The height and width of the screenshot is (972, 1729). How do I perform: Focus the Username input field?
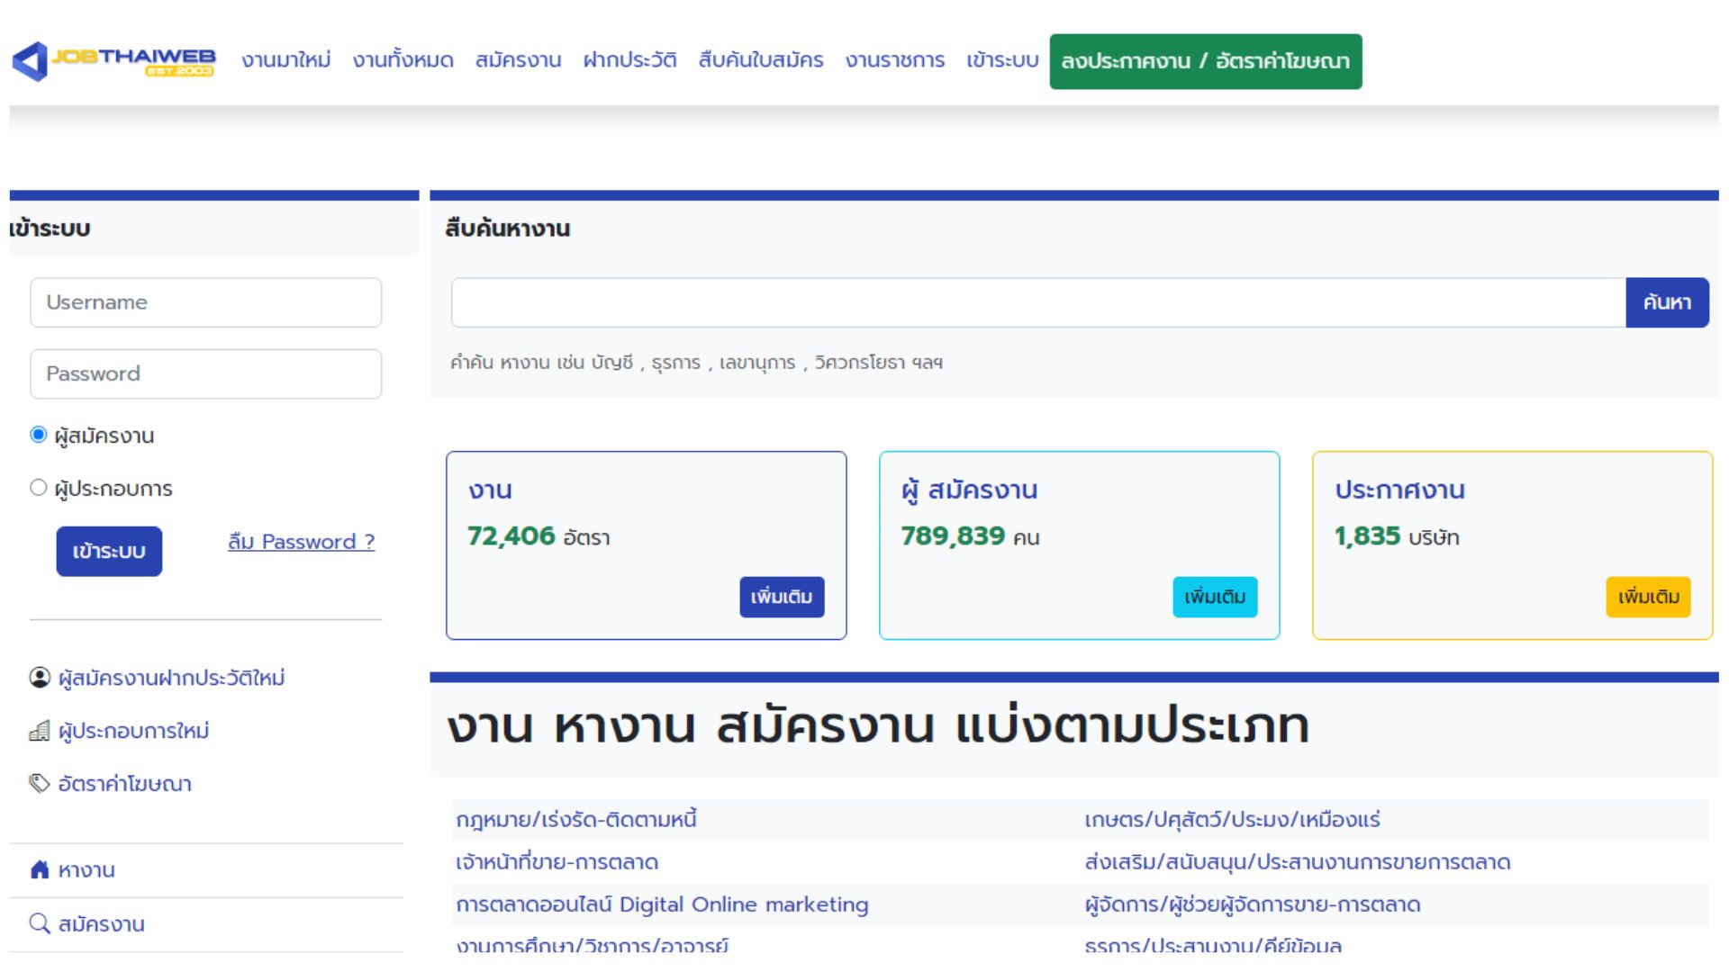(205, 302)
